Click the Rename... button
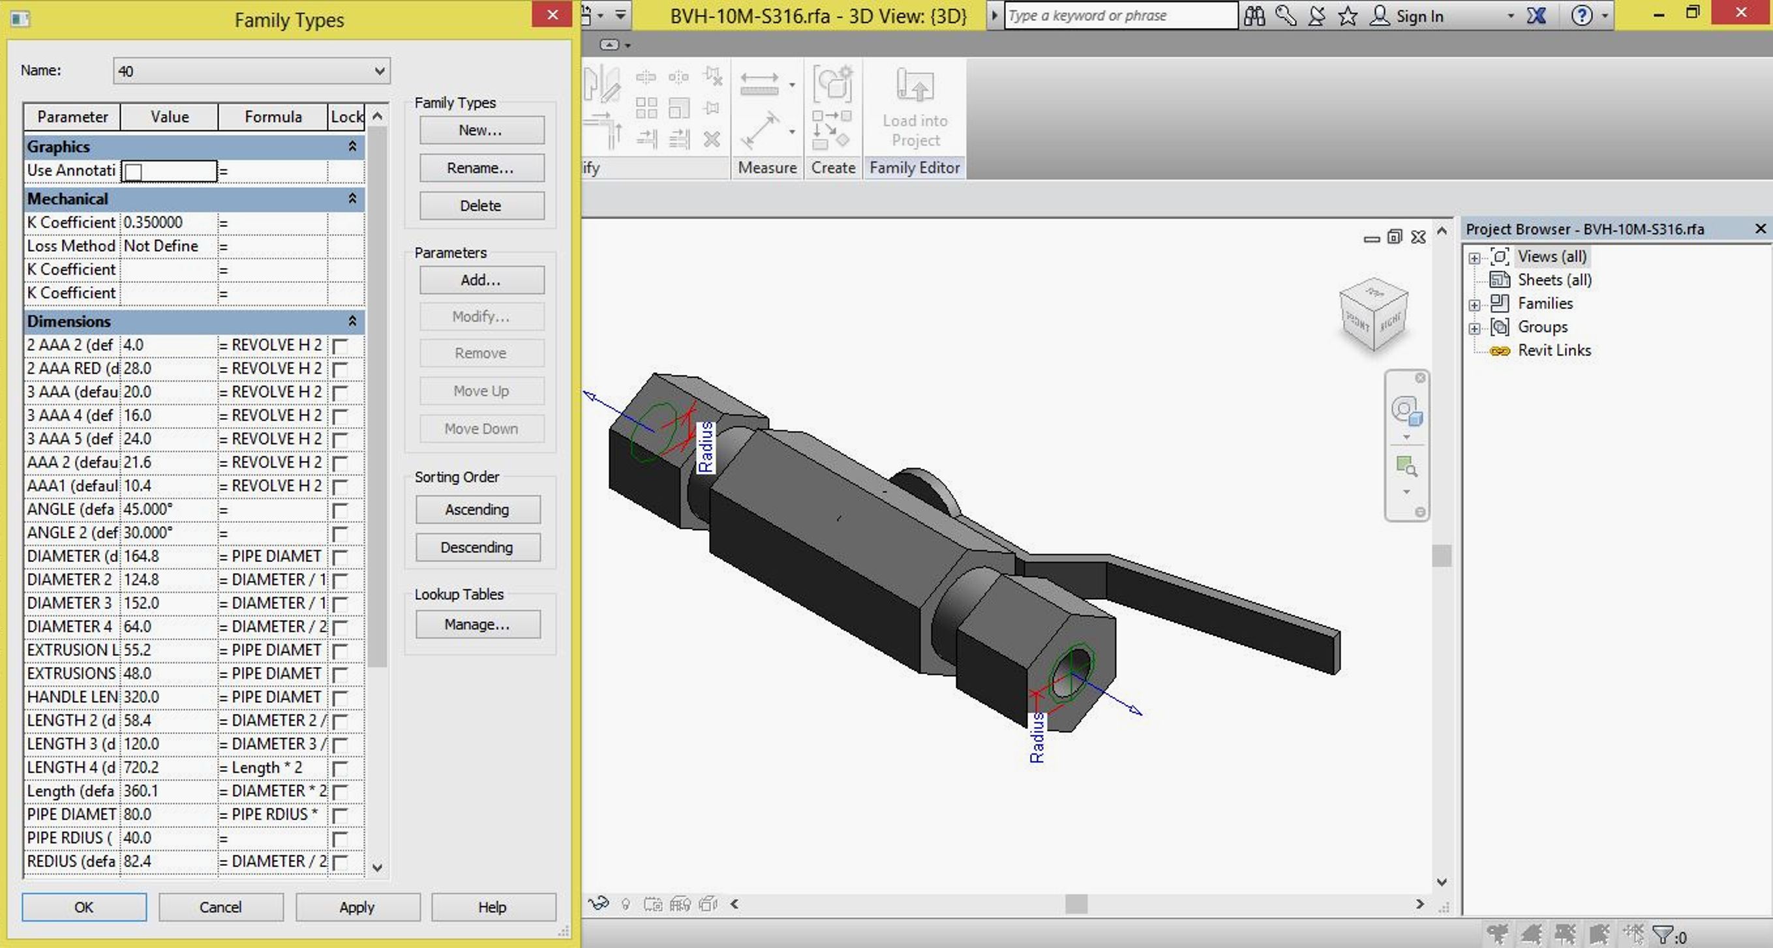1773x948 pixels. [x=481, y=168]
